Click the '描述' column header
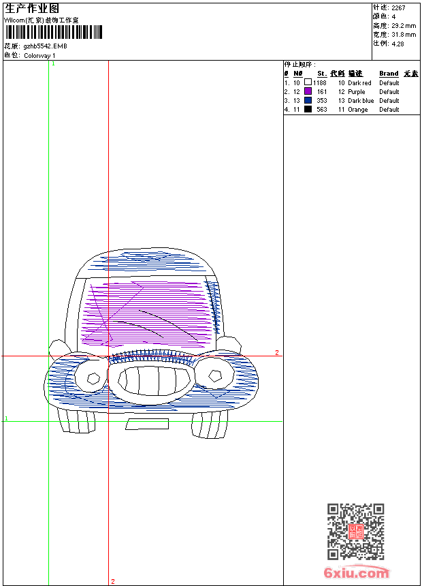The height and width of the screenshot is (586, 422). [x=355, y=74]
